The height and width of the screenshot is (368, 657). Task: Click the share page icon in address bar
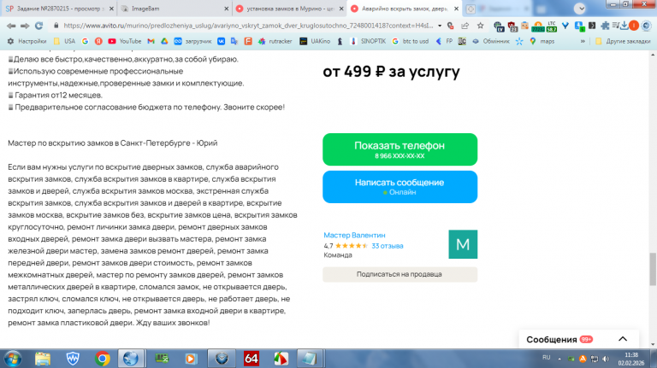[x=465, y=26]
